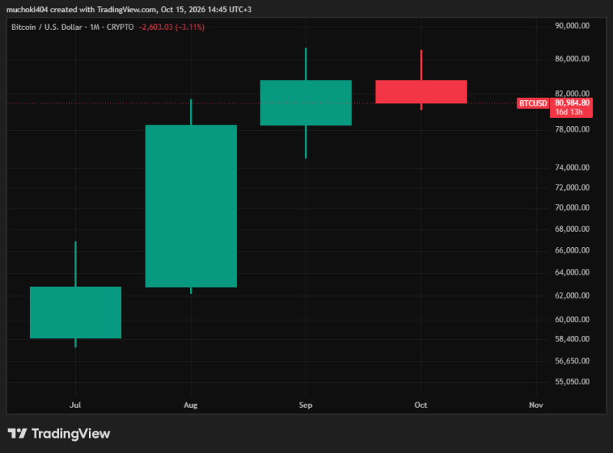This screenshot has width=613, height=453.
Task: Select the green September candle body
Action: (x=306, y=103)
